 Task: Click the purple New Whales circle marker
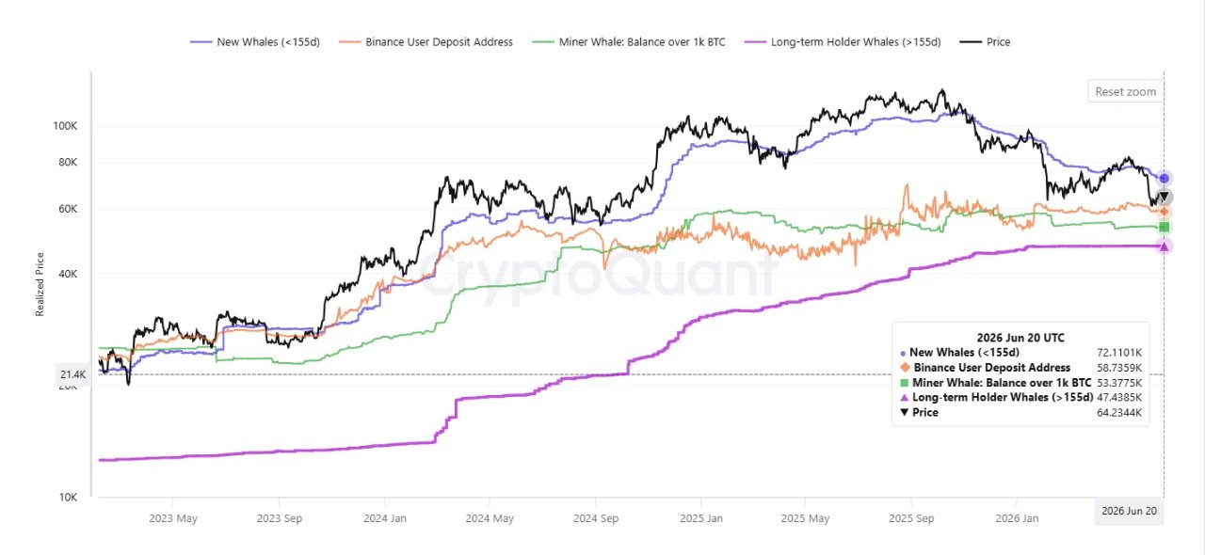1165,178
